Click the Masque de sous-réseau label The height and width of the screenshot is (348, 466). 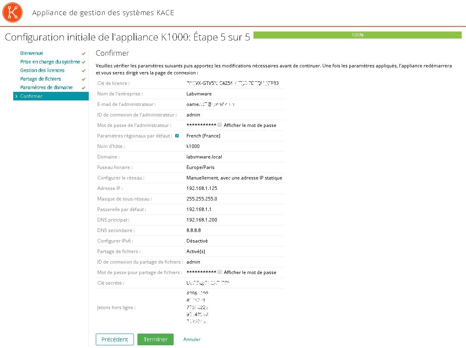[125, 199]
